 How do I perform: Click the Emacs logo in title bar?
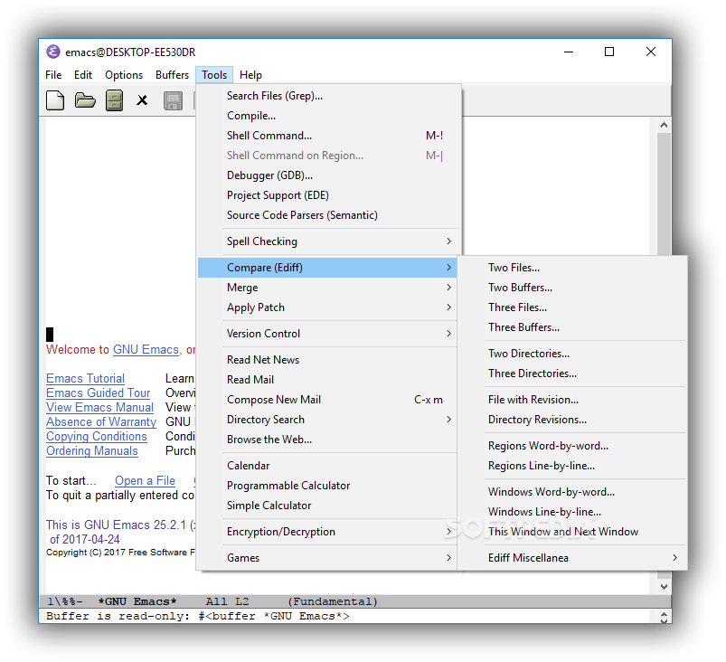(x=53, y=52)
